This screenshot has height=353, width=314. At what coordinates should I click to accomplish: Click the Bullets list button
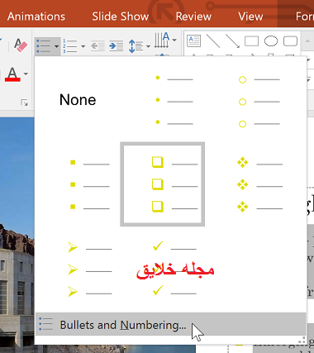pyautogui.click(x=44, y=46)
